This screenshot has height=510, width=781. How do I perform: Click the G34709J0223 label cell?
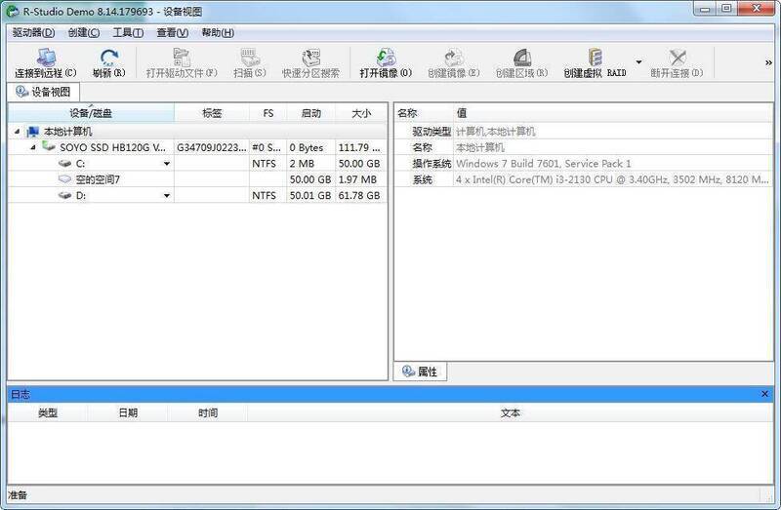pos(211,148)
